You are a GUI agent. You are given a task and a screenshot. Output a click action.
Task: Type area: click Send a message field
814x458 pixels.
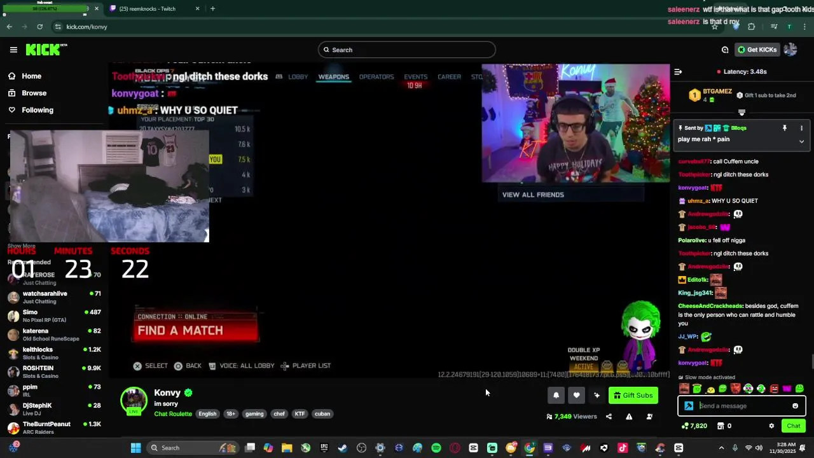pyautogui.click(x=743, y=406)
